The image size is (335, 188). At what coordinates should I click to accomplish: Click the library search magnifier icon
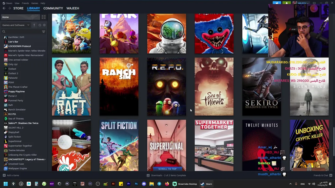point(4,32)
